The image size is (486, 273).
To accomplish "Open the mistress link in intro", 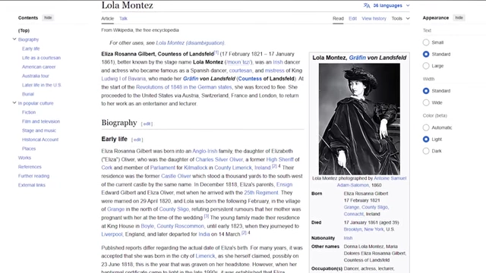I will tap(275, 71).
